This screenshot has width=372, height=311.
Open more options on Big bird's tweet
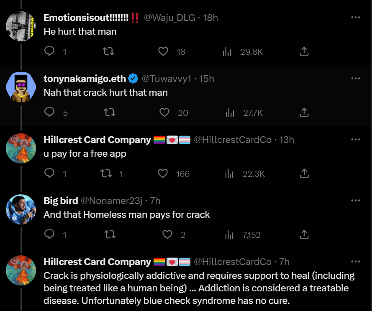tap(355, 201)
